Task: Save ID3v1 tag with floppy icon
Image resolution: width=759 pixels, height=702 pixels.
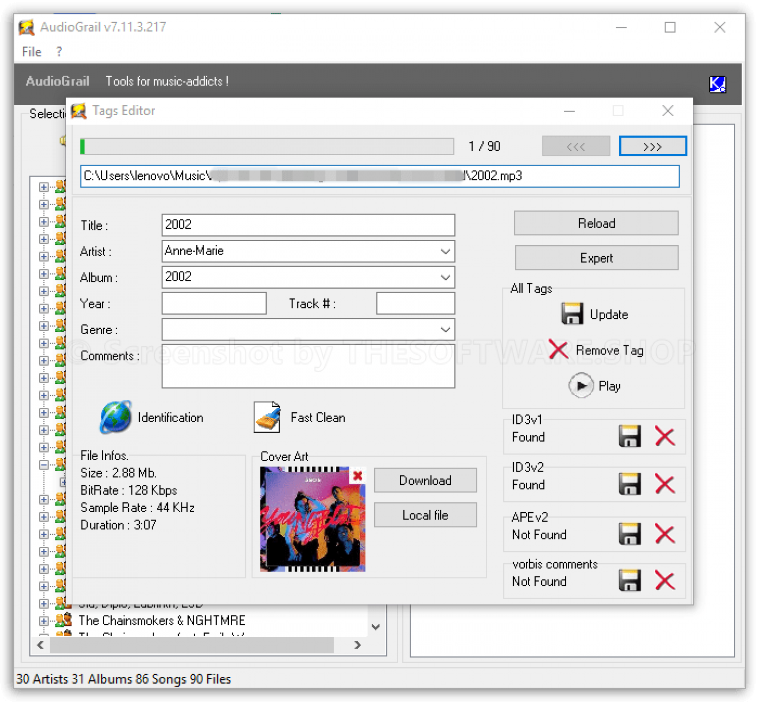Action: 630,436
